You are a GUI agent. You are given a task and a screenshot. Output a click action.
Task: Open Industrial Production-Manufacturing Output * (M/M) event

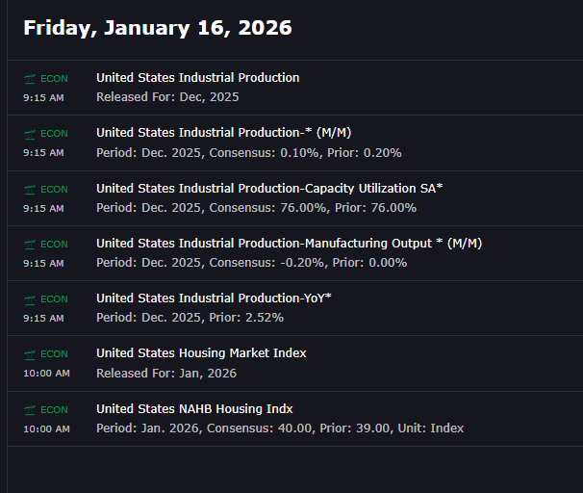tap(290, 244)
